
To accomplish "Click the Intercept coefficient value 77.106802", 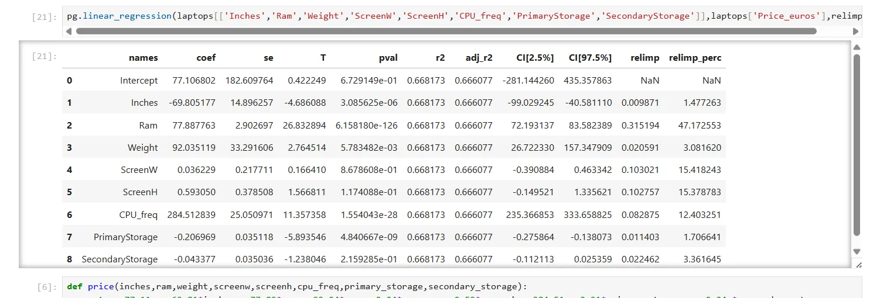I will (193, 80).
